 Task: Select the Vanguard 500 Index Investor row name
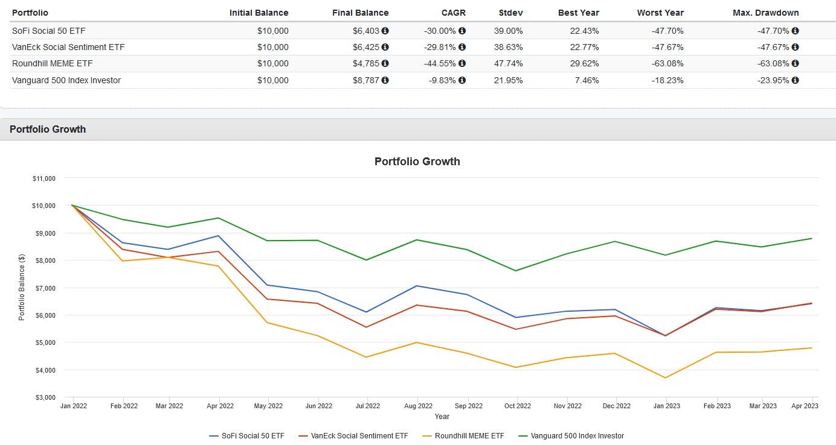click(66, 80)
